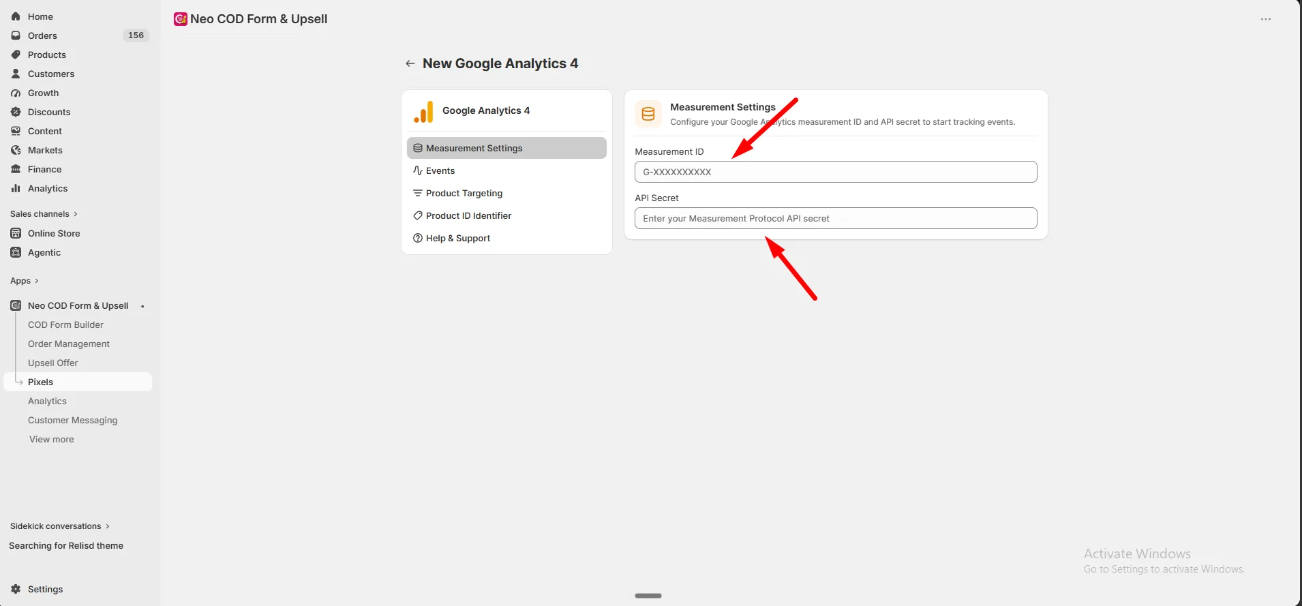The image size is (1302, 606).
Task: Open the Product Targeting section
Action: coord(506,193)
